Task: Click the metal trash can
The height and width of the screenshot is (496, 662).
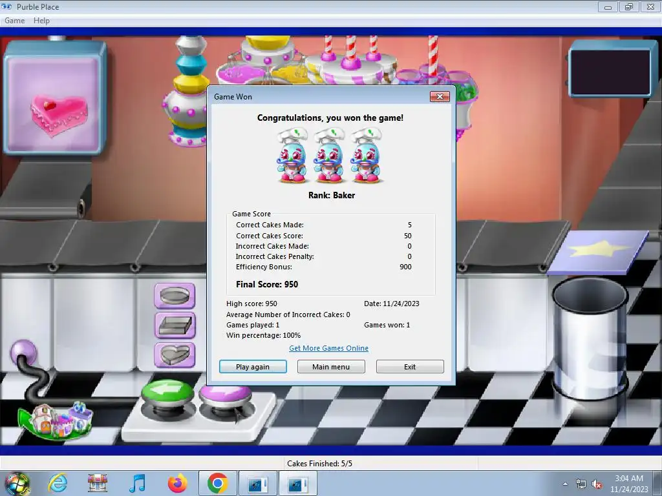Action: [x=590, y=339]
